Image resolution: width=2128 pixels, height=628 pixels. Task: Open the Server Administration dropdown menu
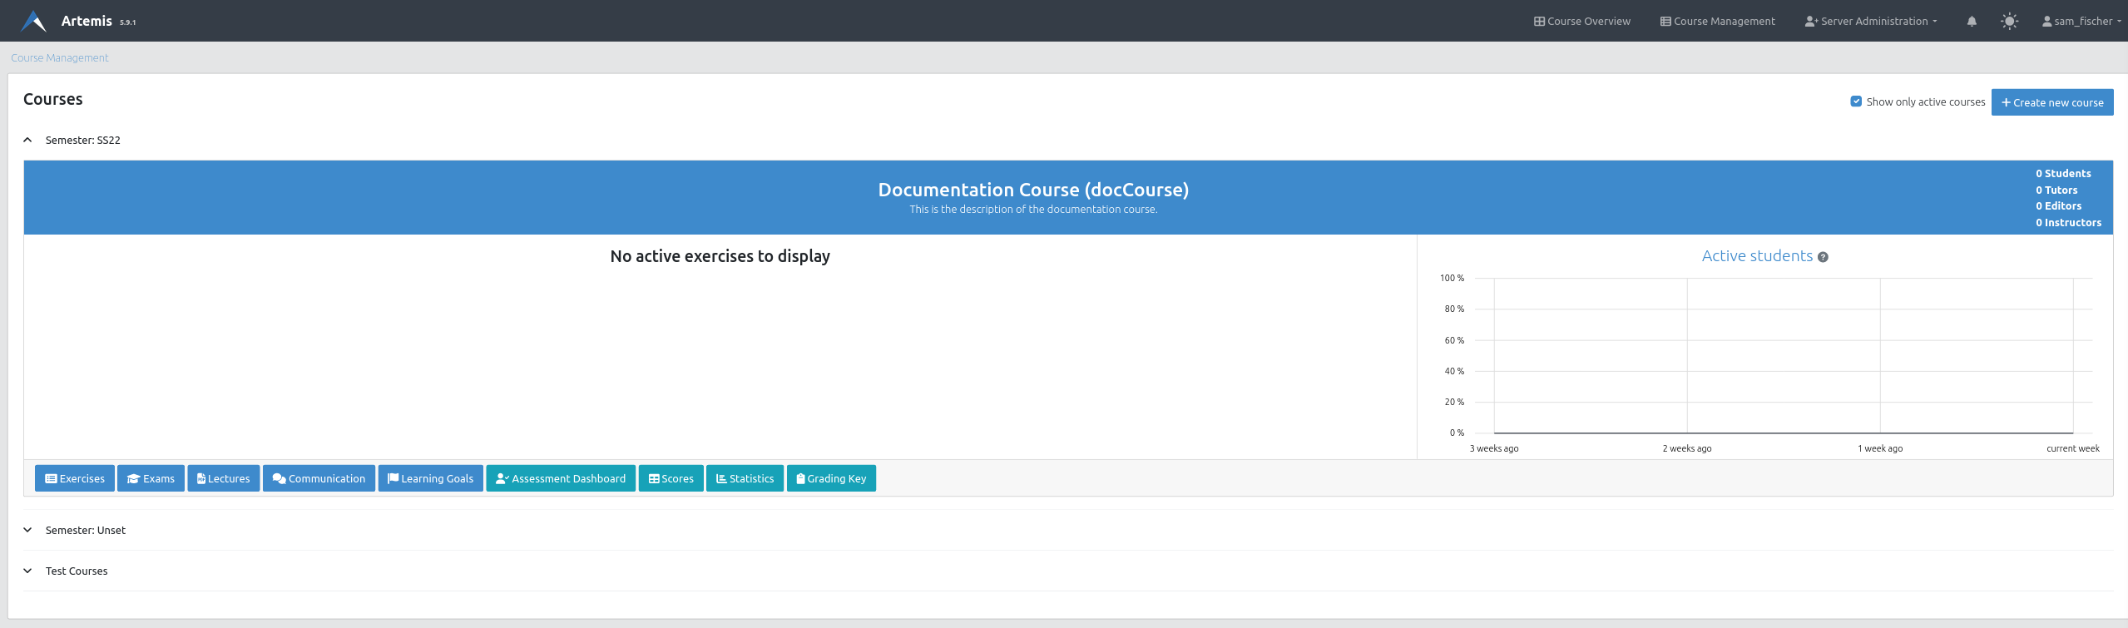(x=1871, y=22)
